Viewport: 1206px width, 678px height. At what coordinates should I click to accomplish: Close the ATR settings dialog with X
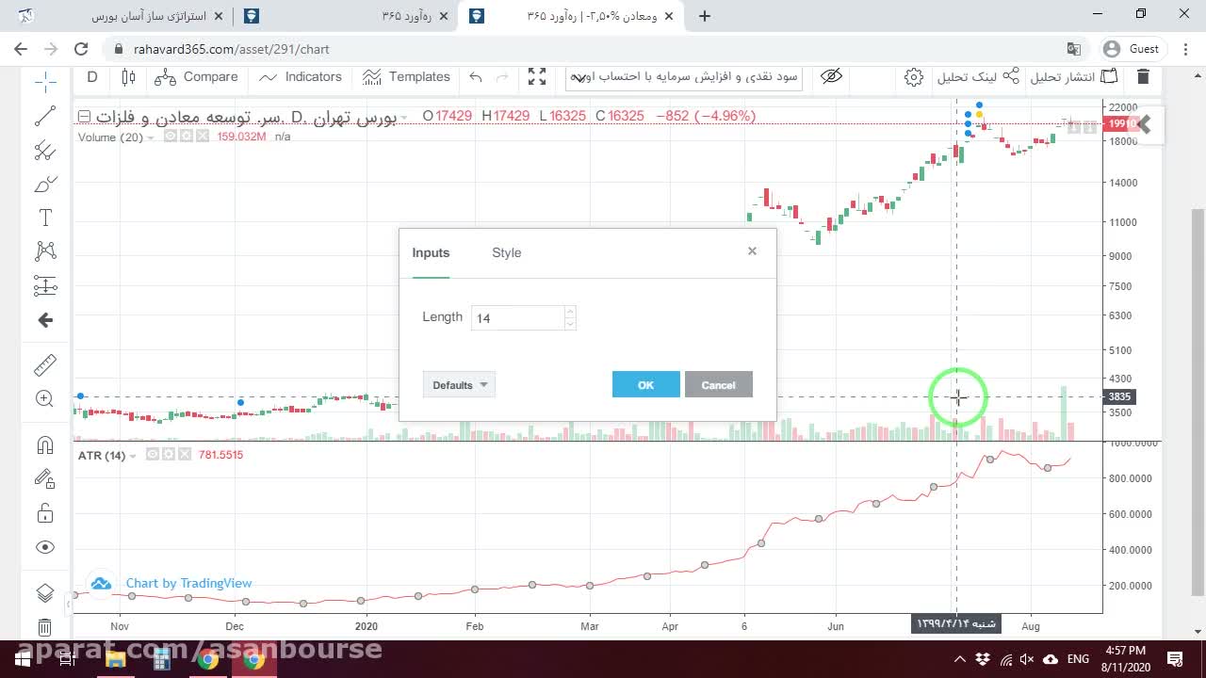752,250
